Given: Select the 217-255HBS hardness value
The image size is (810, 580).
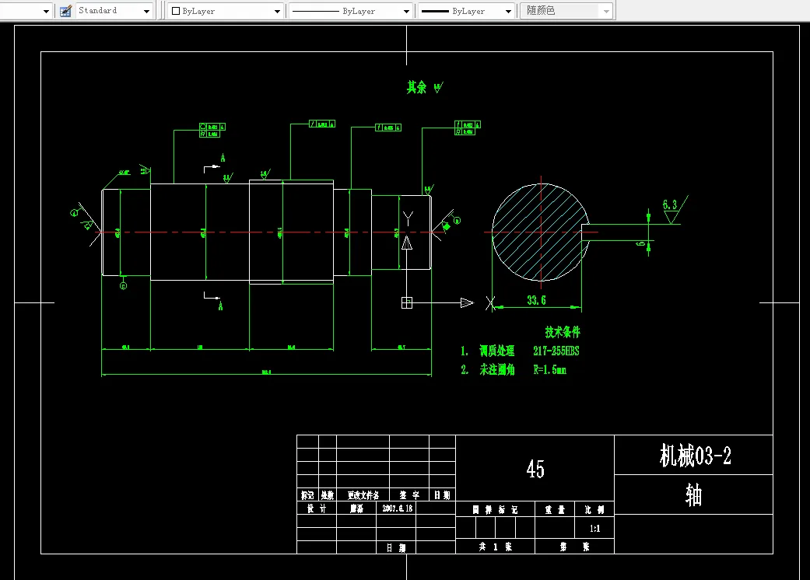Looking at the screenshot, I should click(556, 351).
